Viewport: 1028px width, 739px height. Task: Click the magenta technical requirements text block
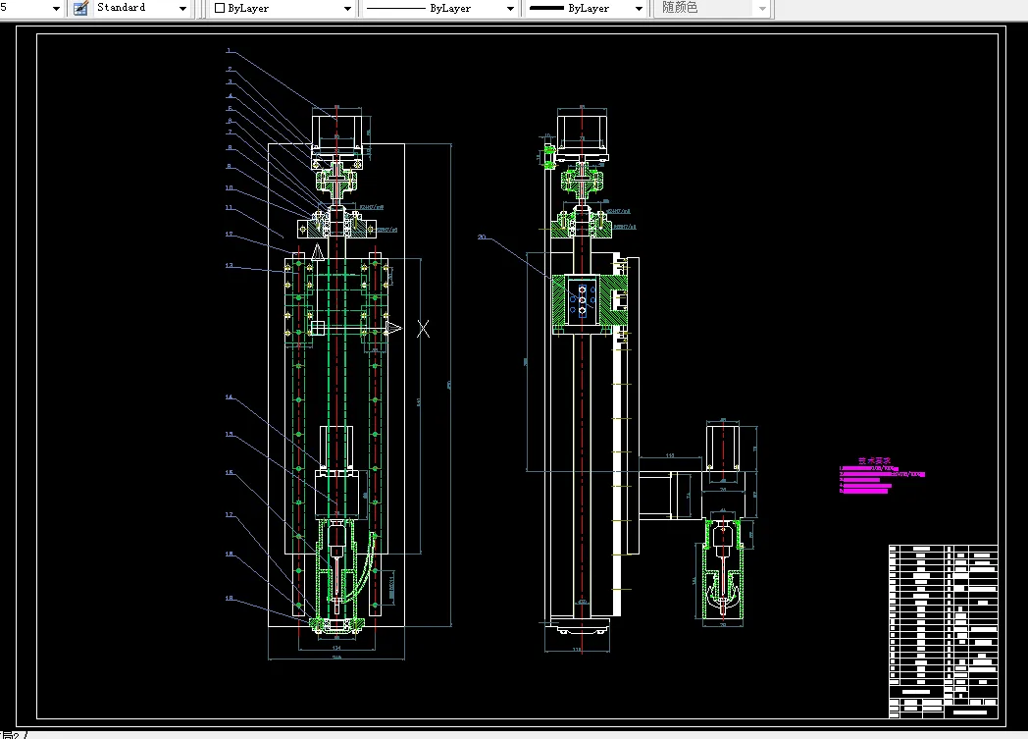coord(881,476)
